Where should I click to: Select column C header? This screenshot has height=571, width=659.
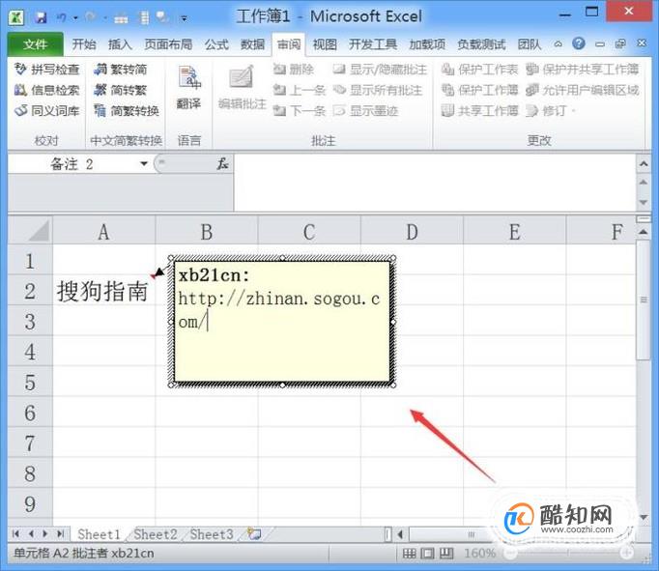(x=309, y=232)
